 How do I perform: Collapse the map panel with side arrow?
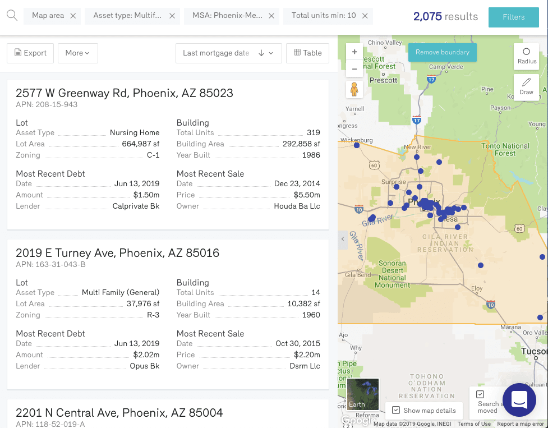[343, 240]
